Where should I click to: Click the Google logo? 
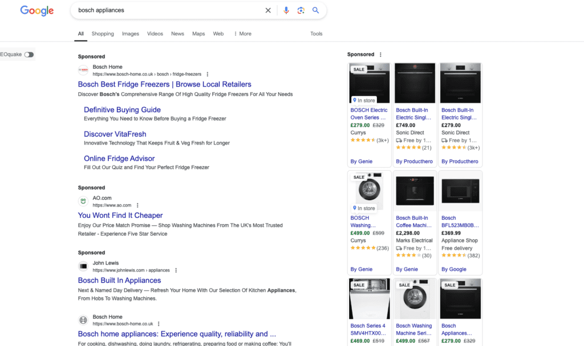pos(37,10)
